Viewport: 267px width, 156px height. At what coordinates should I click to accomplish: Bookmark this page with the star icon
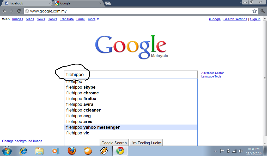point(254,11)
